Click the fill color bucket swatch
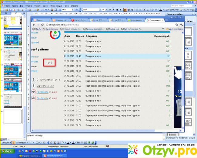197x158 pixels. point(63,143)
